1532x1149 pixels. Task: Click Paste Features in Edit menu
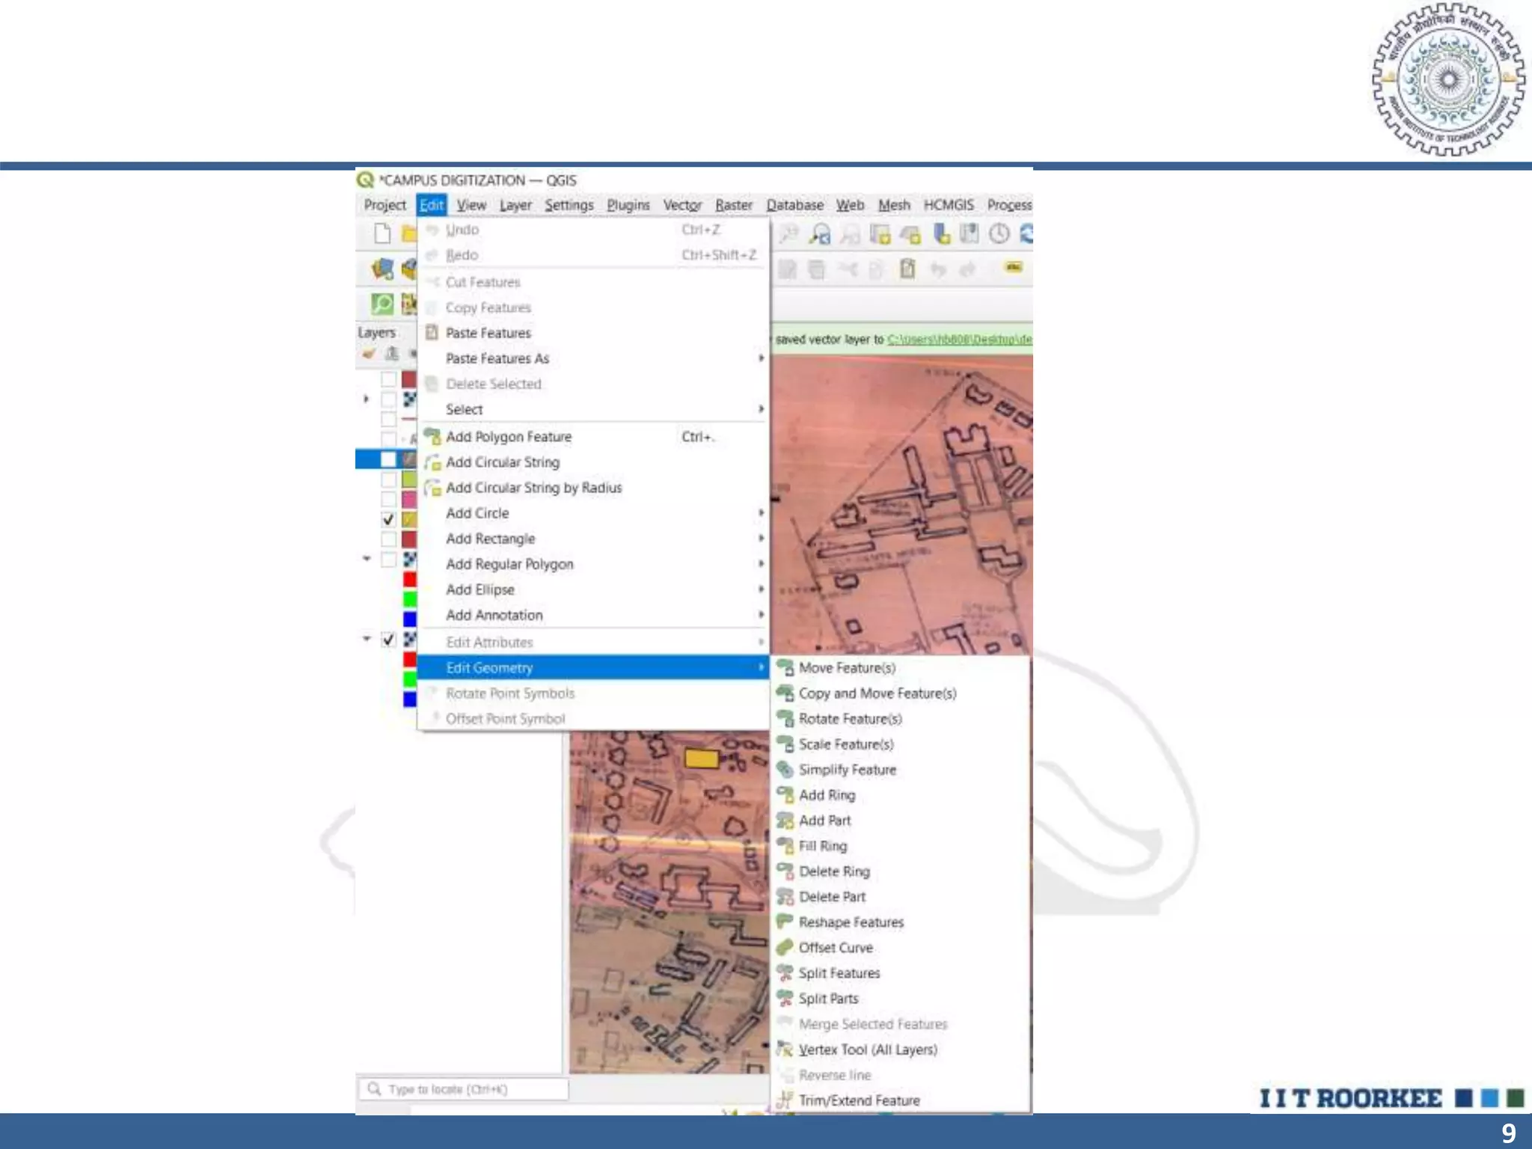pos(488,333)
